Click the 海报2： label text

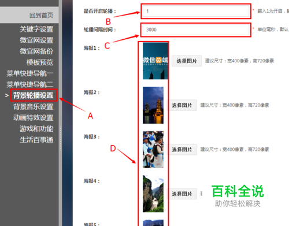(92, 92)
